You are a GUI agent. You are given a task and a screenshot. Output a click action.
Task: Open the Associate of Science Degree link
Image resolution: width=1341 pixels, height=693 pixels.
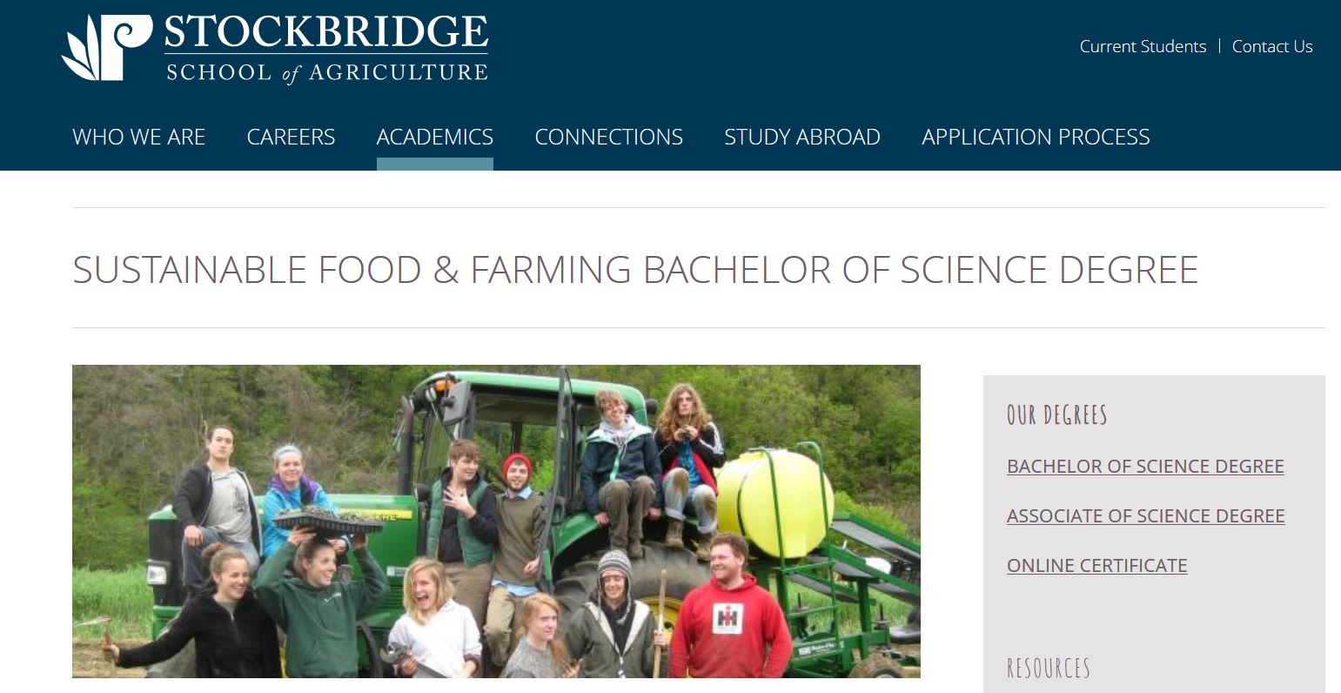click(x=1145, y=516)
